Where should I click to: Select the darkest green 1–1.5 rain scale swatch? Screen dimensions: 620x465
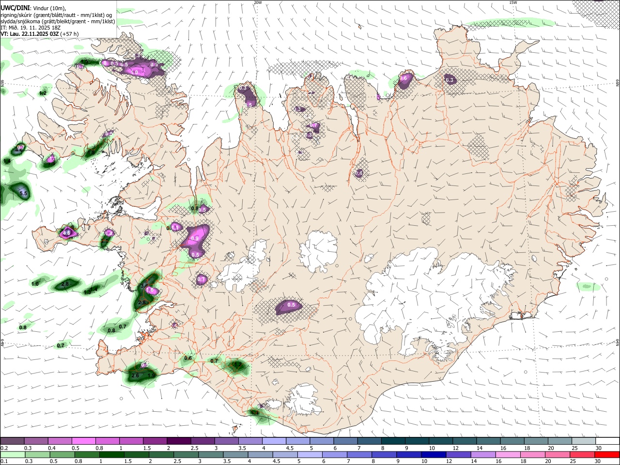coord(112,454)
